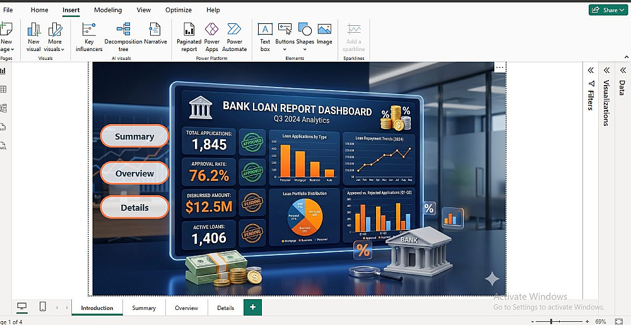Click the Add a sparkline icon
This screenshot has width=631, height=325.
[x=354, y=30]
